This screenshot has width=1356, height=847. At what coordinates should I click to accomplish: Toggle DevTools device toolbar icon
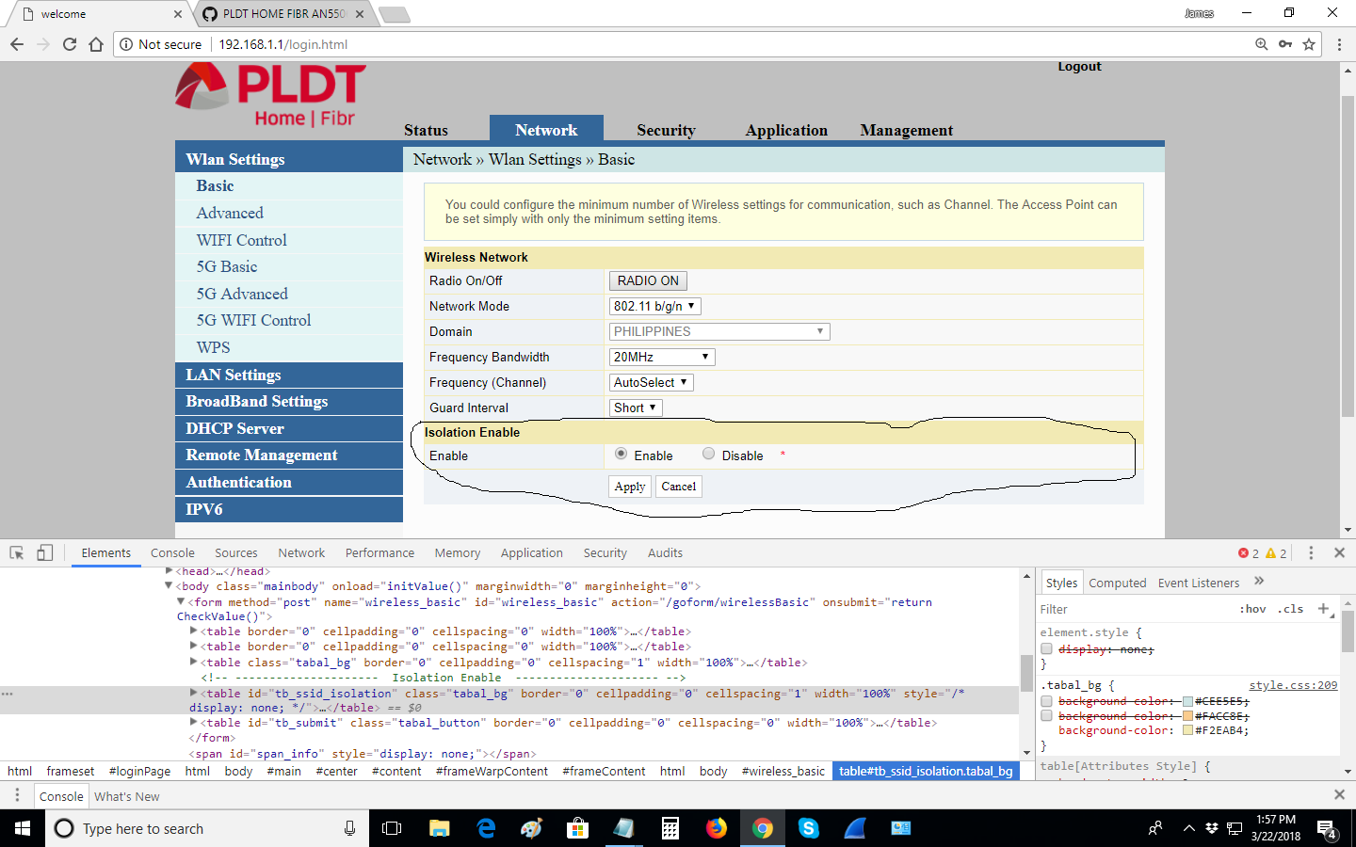(44, 553)
